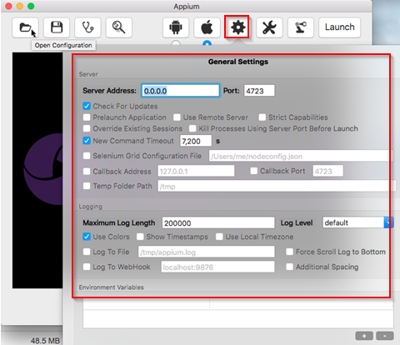400x345 pixels.
Task: Save configuration using the floppy disk icon
Action: tap(57, 27)
